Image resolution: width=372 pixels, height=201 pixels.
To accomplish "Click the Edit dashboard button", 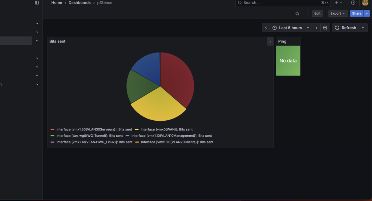I will [x=317, y=13].
